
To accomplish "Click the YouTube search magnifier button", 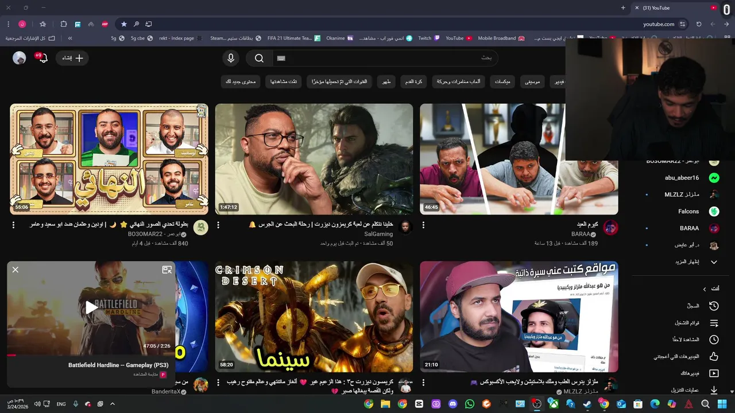I will (x=259, y=58).
